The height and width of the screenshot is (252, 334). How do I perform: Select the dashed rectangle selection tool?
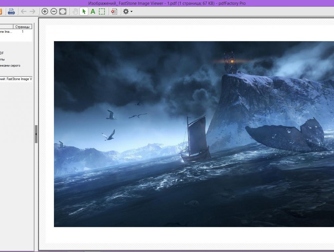102,11
